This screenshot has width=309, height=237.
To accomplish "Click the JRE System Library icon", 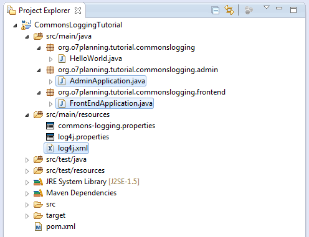I will point(38,182).
